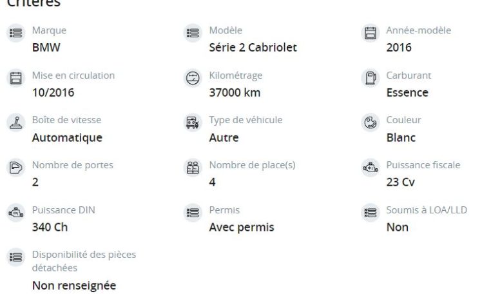Click the calendar icon beside Mise en circulation
The height and width of the screenshot is (294, 491).
(16, 78)
